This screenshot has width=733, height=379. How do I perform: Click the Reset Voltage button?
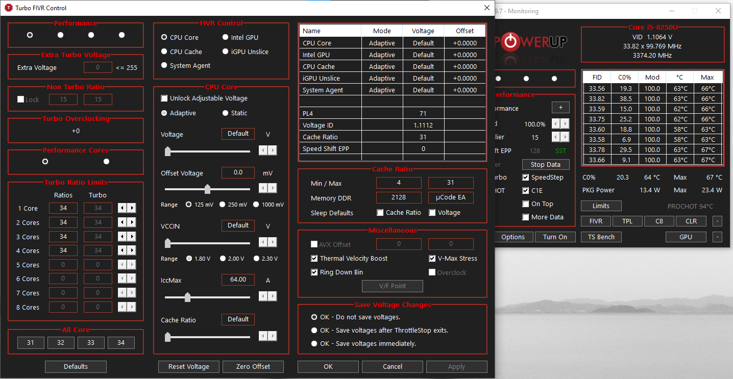189,367
